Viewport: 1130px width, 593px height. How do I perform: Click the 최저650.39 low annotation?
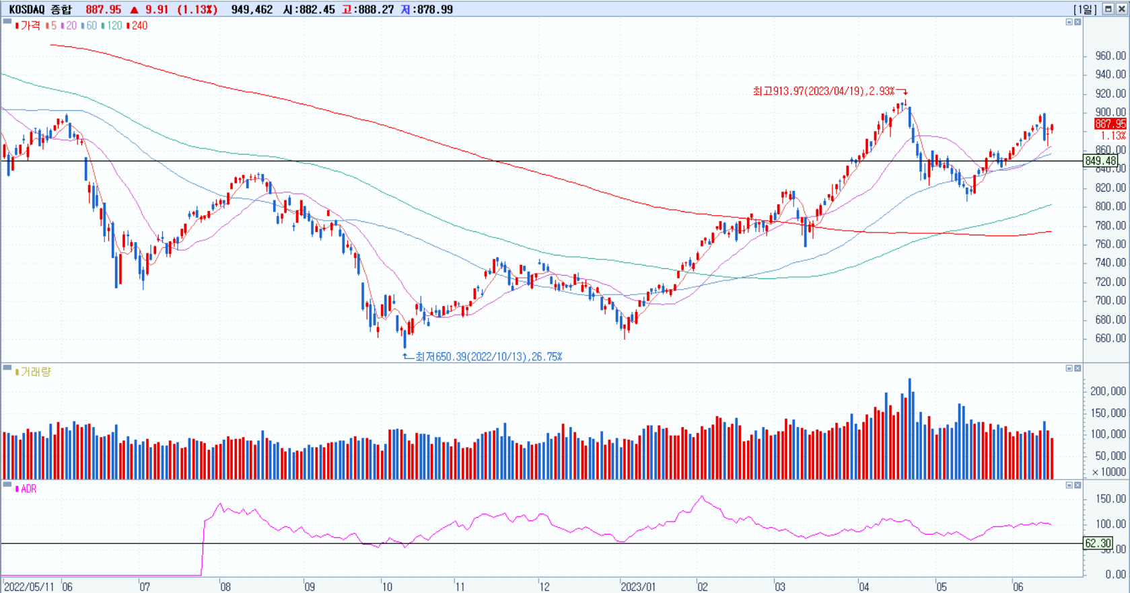[x=489, y=356]
